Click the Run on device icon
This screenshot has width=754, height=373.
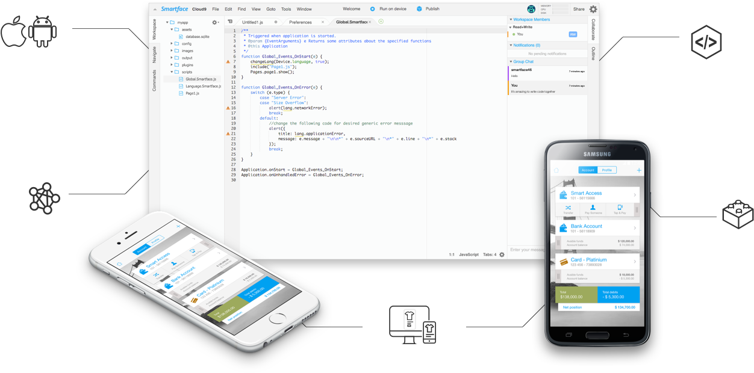coord(373,9)
